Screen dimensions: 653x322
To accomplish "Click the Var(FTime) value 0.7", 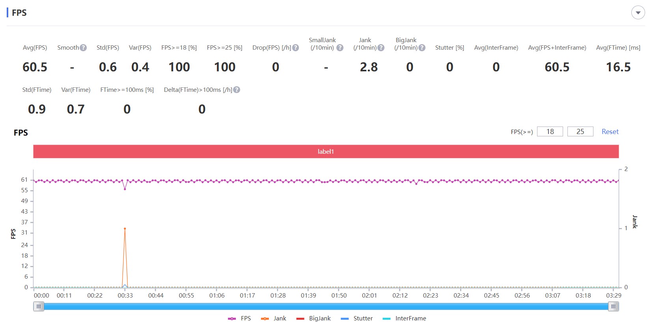I will 76,109.
